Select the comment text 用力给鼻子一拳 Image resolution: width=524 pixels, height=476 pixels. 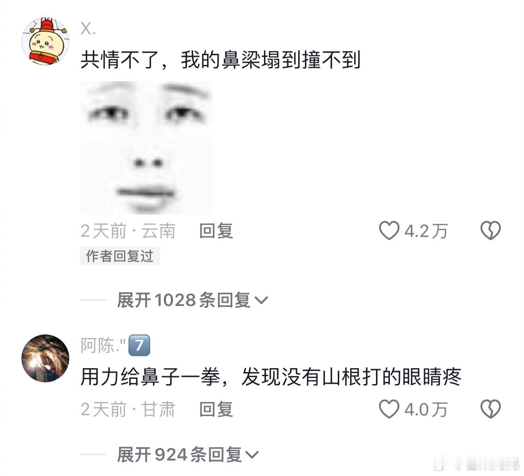[150, 377]
